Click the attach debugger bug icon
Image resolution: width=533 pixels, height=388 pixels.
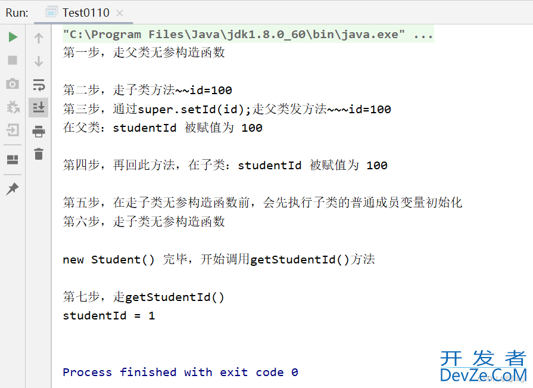[13, 107]
